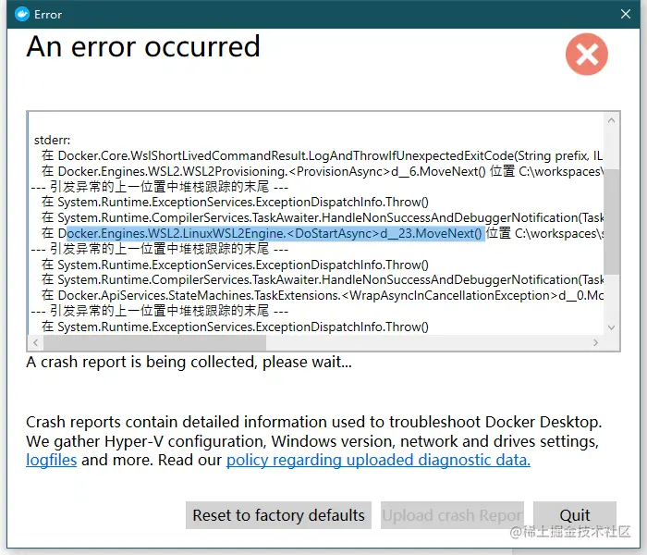Open the logfiles link
The image size is (647, 555).
pos(52,460)
